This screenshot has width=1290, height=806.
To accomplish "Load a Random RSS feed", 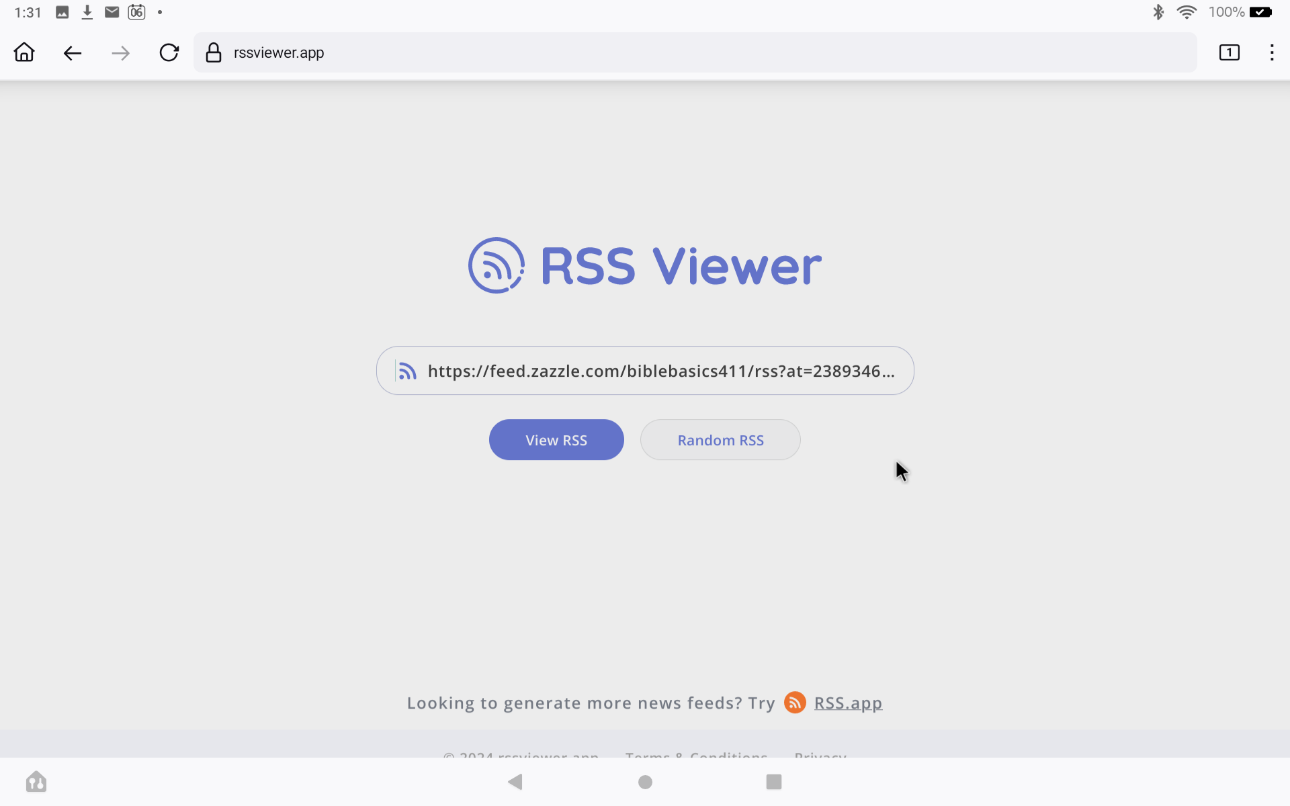I will tap(720, 440).
